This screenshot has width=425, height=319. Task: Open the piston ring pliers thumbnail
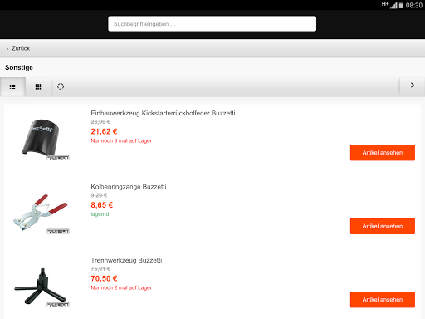(x=41, y=213)
